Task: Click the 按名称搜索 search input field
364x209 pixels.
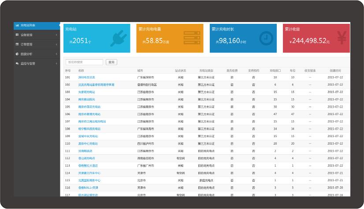Action: (x=84, y=62)
